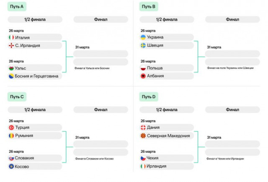Select the Словакия team row
The image size is (268, 182).
pos(35,158)
